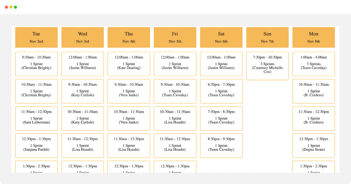Click Wednesday 9:30am Katy Carlisle session

pyautogui.click(x=82, y=91)
